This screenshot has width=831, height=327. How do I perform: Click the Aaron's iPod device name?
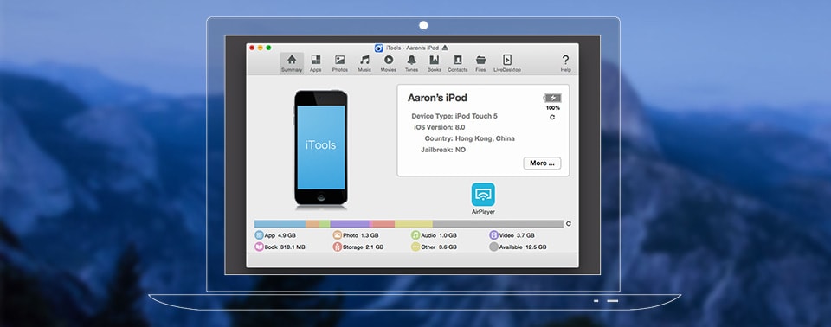pos(437,98)
